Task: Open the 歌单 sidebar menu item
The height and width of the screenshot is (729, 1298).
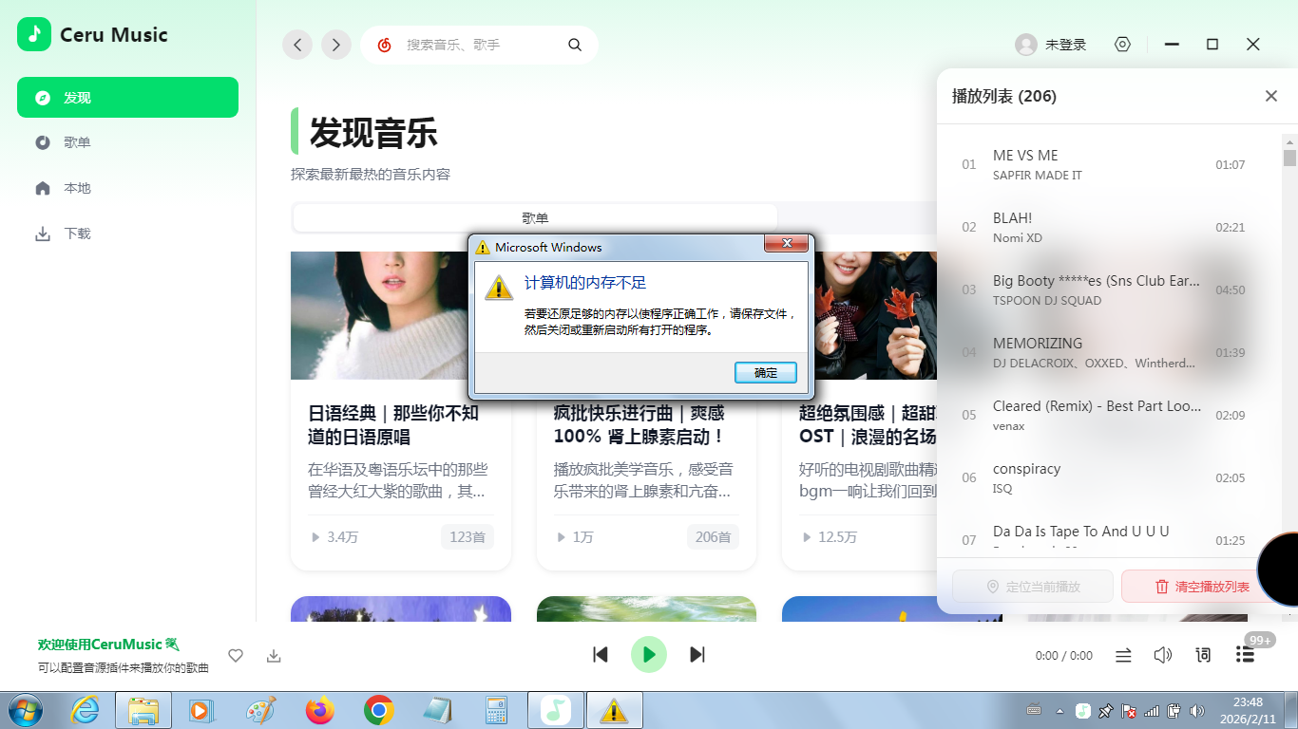Action: [x=77, y=142]
